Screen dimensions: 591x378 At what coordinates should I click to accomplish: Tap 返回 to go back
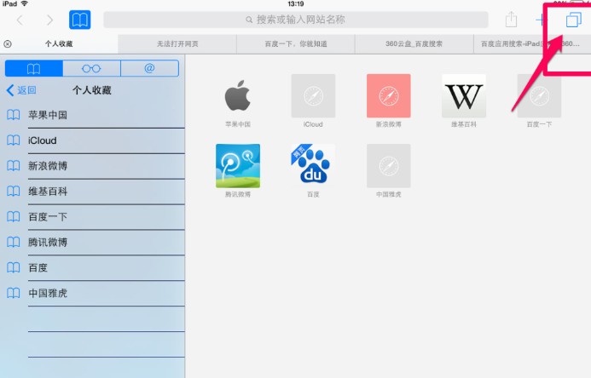click(x=21, y=90)
